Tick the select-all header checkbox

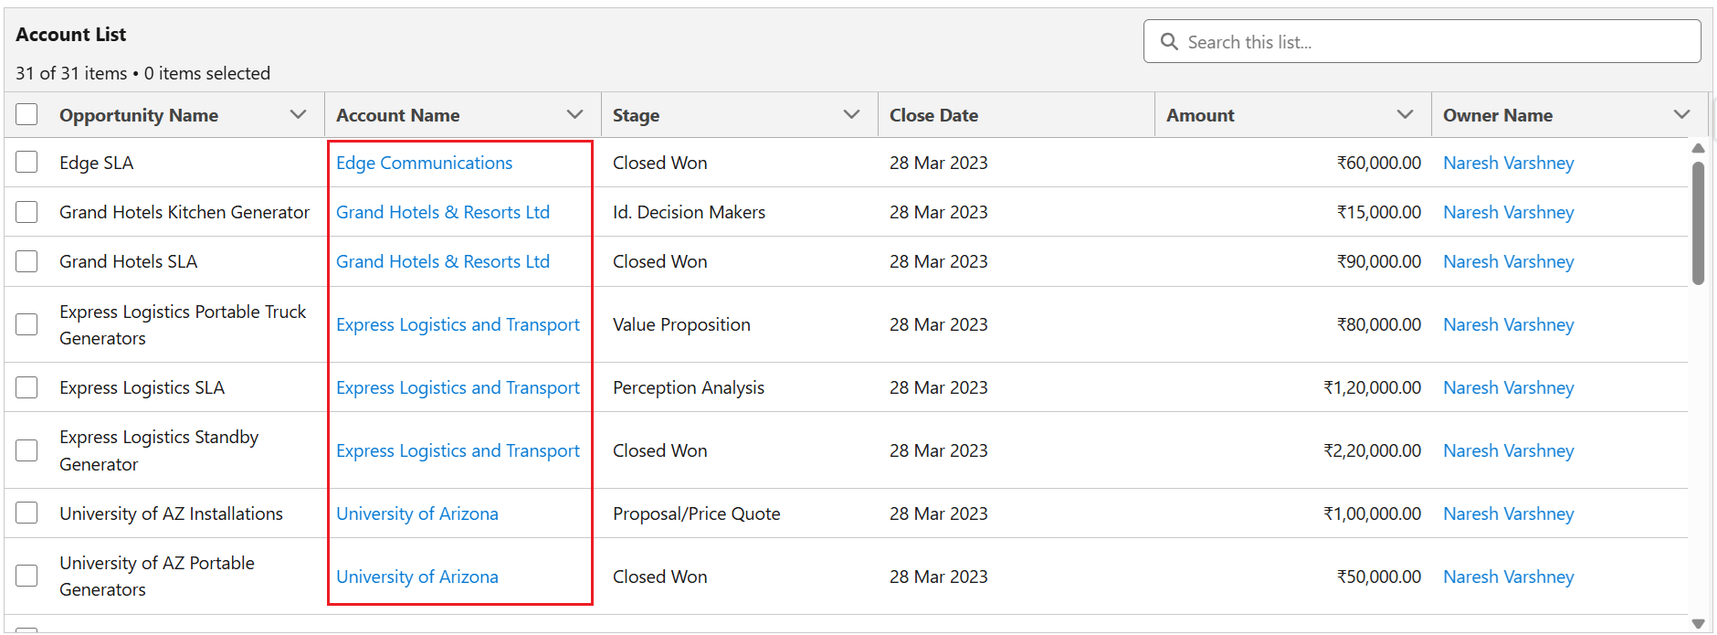tap(27, 115)
